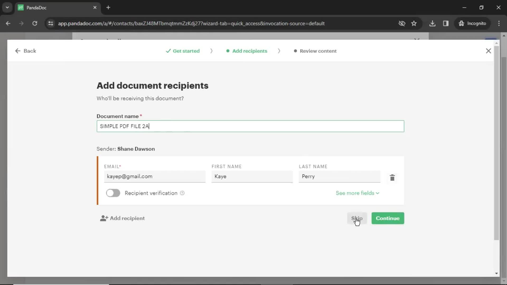Image resolution: width=507 pixels, height=285 pixels.
Task: Click the close dialog X icon
Action: tap(489, 51)
